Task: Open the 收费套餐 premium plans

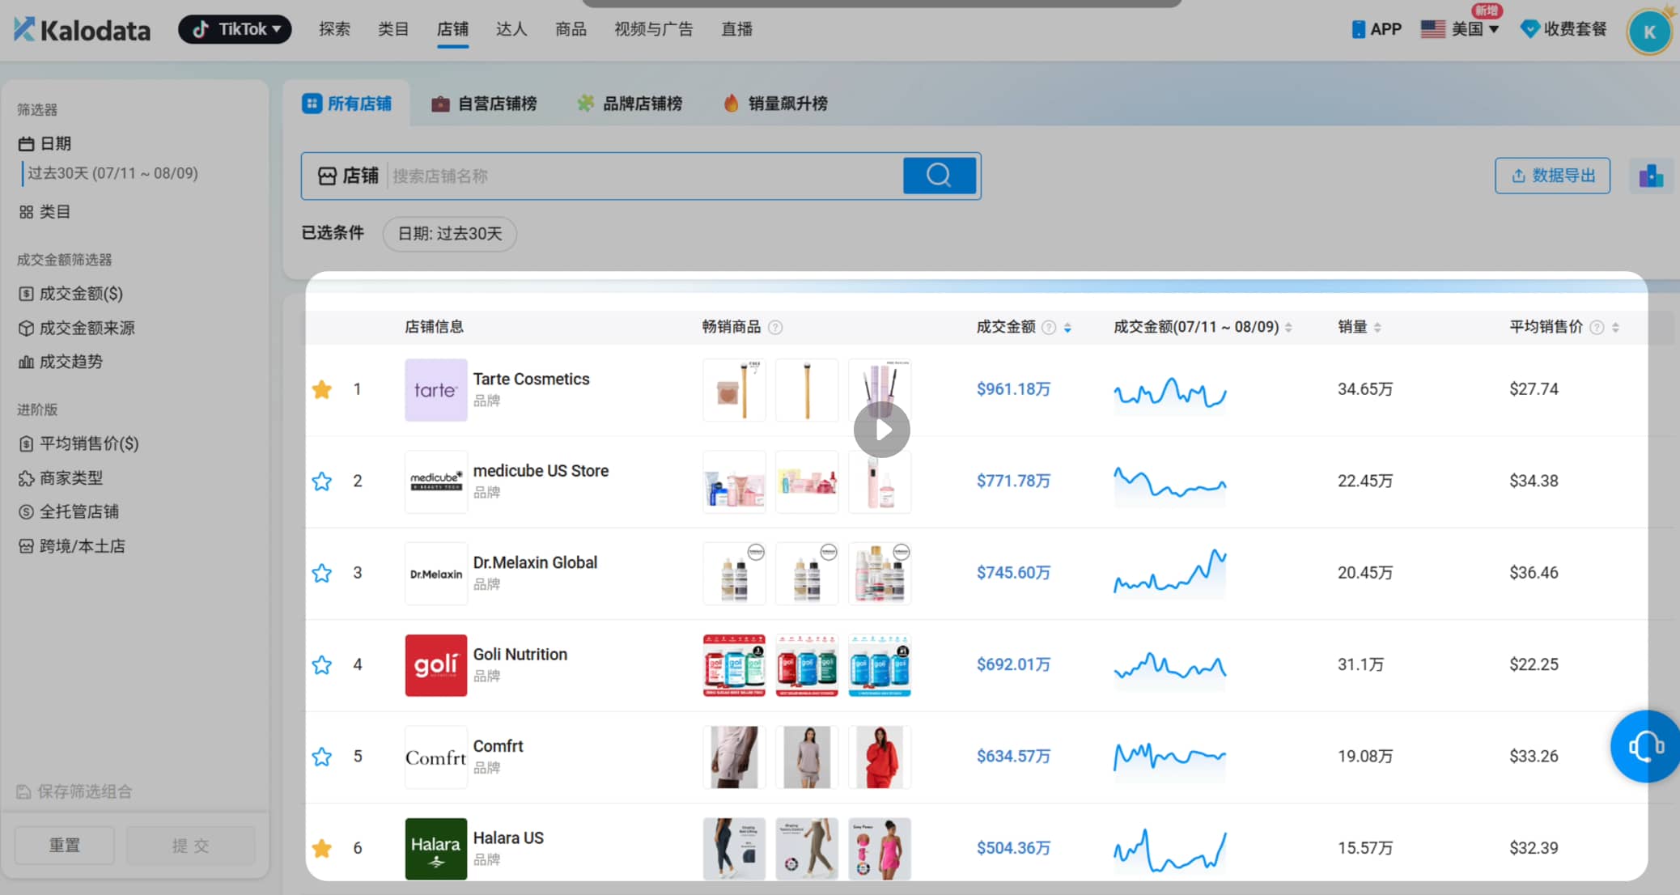Action: click(1562, 28)
